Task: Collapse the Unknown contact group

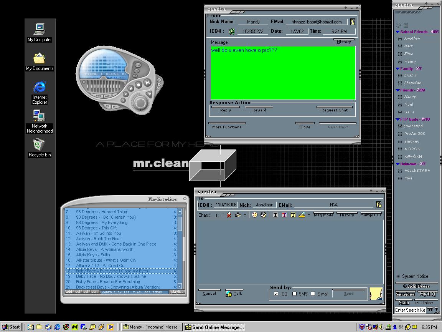Action: pyautogui.click(x=397, y=164)
